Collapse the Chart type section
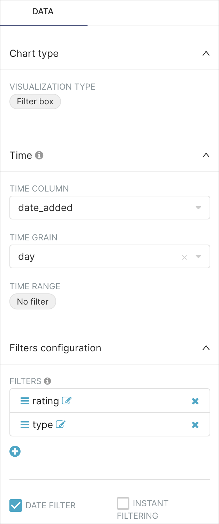The width and height of the screenshot is (219, 524). point(206,54)
